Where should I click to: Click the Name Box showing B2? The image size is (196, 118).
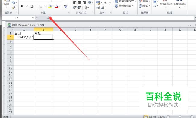(x=17, y=18)
